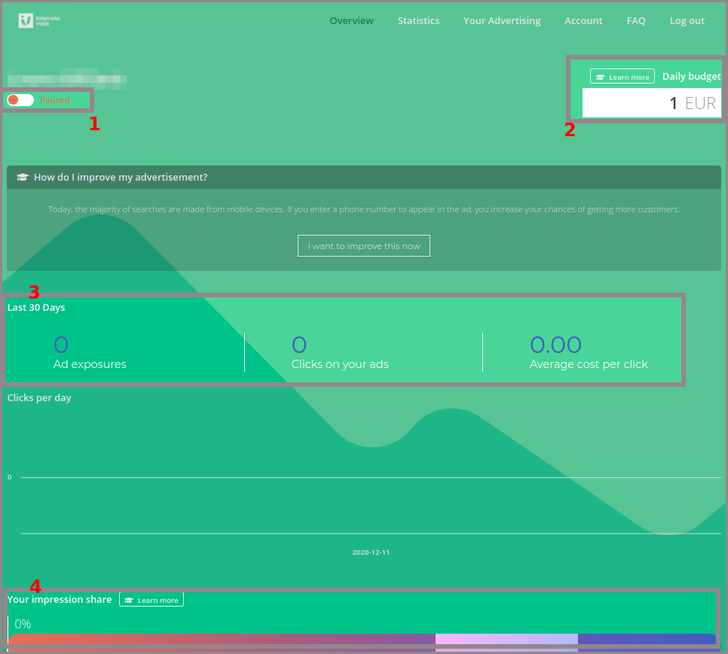
Task: Edit the Daily budget EUR field
Action: pos(651,103)
